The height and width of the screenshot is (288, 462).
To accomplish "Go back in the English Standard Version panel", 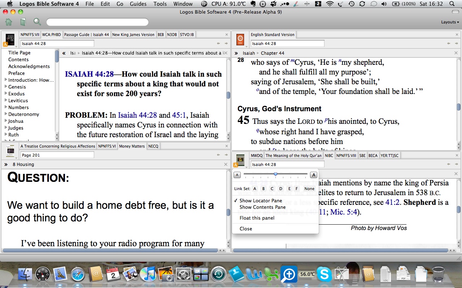I will click(x=449, y=44).
